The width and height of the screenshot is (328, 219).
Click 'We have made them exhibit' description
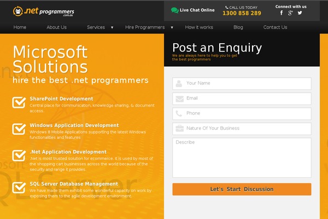pos(91,193)
